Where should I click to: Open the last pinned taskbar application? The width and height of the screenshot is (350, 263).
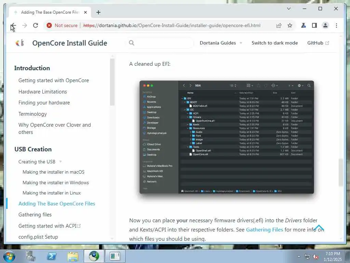click(x=115, y=256)
